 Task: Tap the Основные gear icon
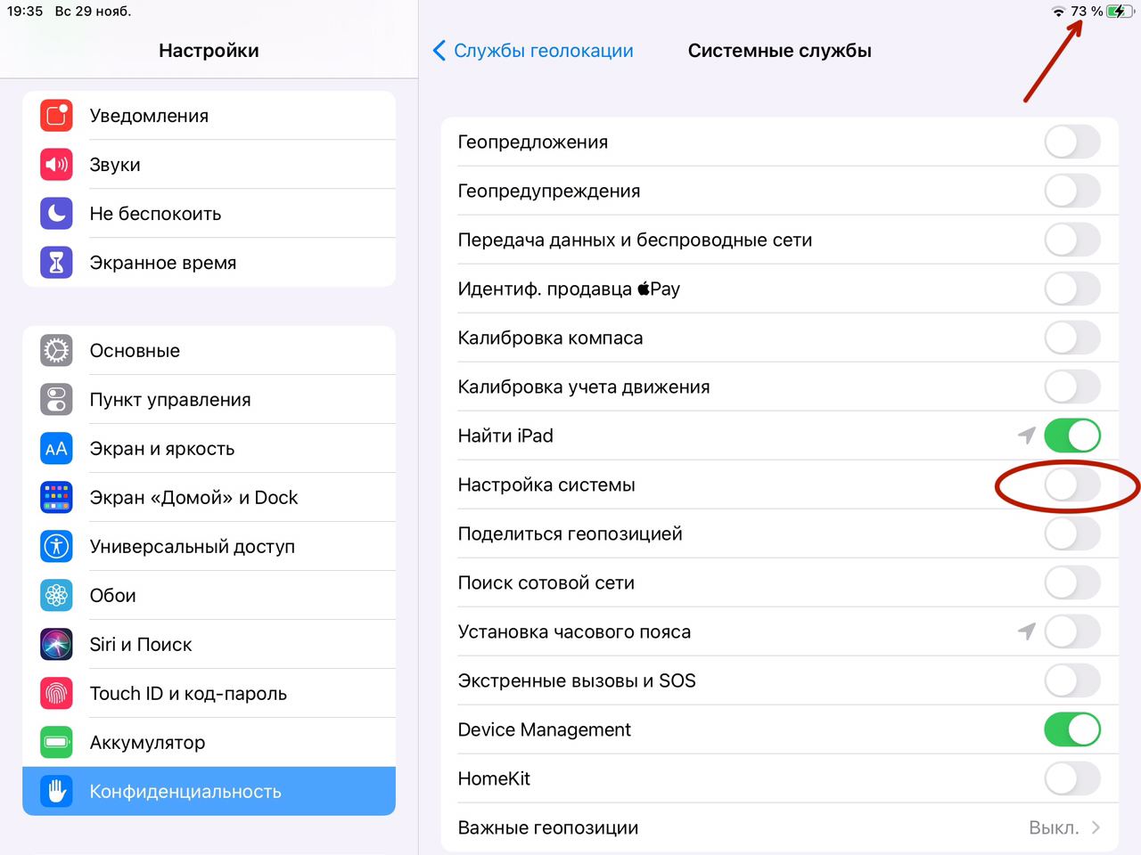pos(56,351)
